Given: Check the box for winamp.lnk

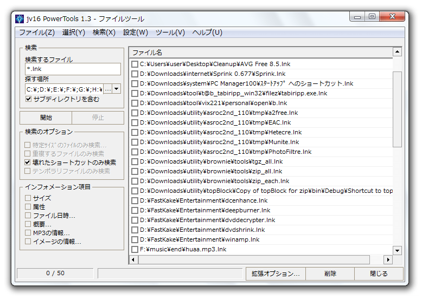Looking at the screenshot, I should pyautogui.click(x=135, y=239).
